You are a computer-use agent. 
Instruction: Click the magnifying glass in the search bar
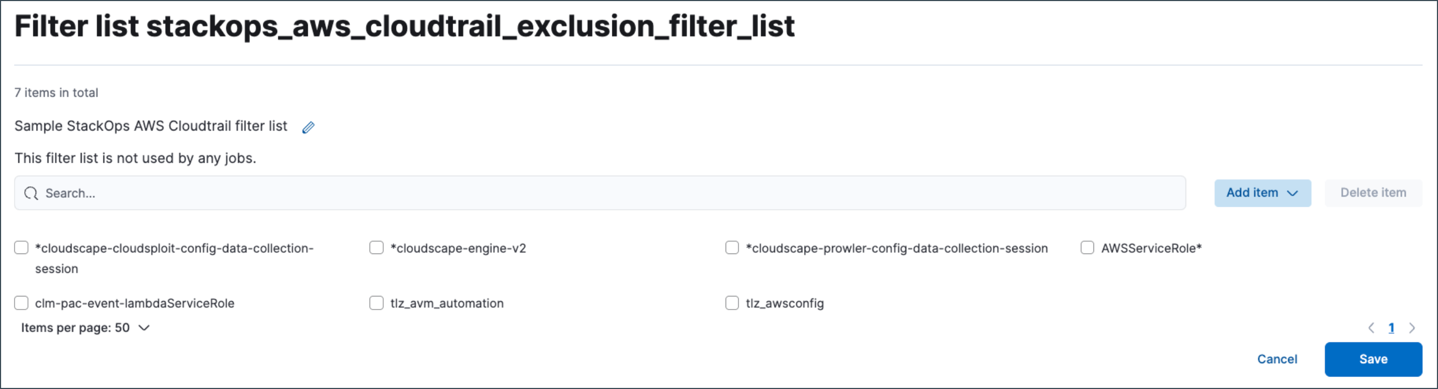click(31, 193)
